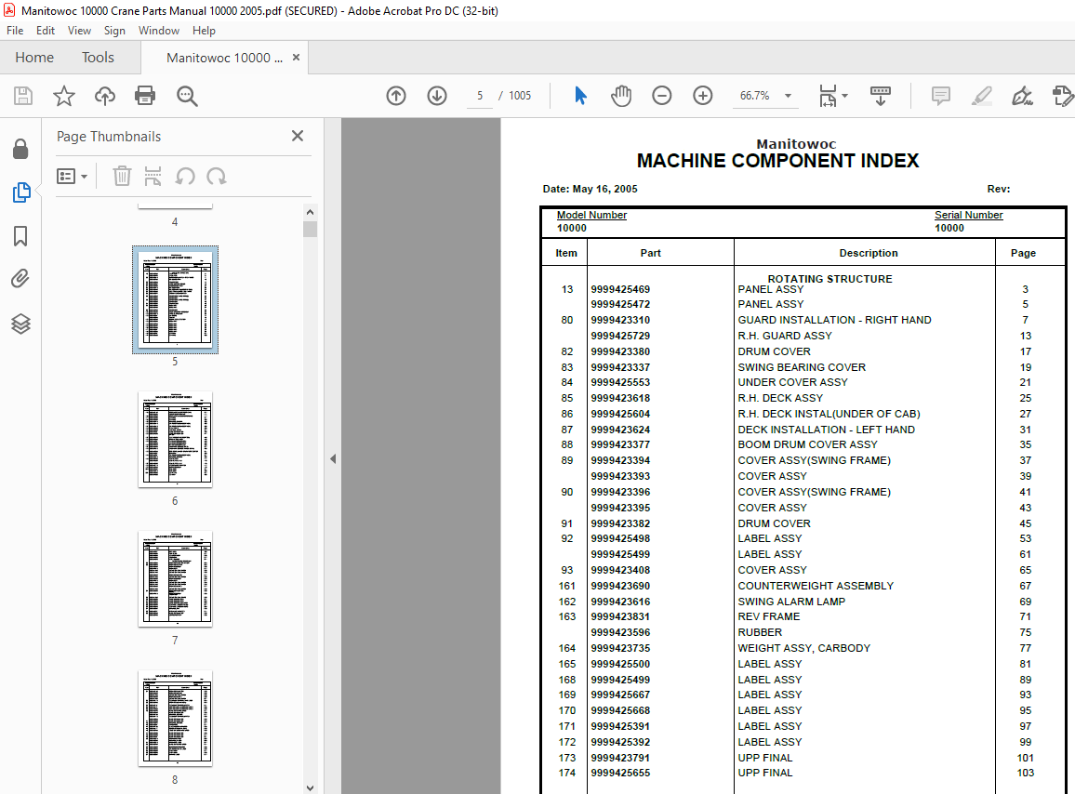Select page 6 thumbnail
The image size is (1075, 794).
(175, 440)
